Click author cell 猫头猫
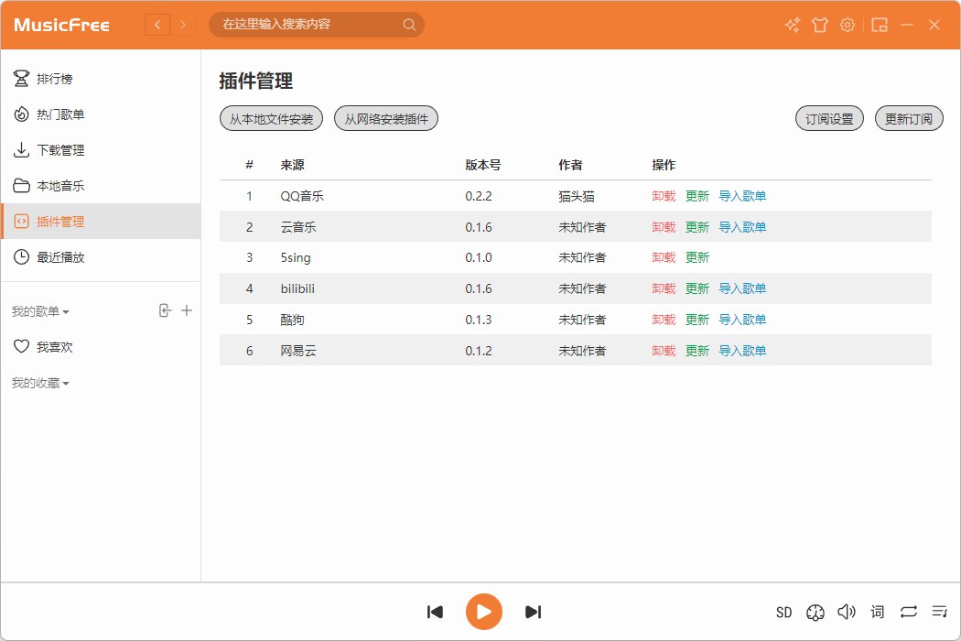This screenshot has width=961, height=641. click(576, 196)
